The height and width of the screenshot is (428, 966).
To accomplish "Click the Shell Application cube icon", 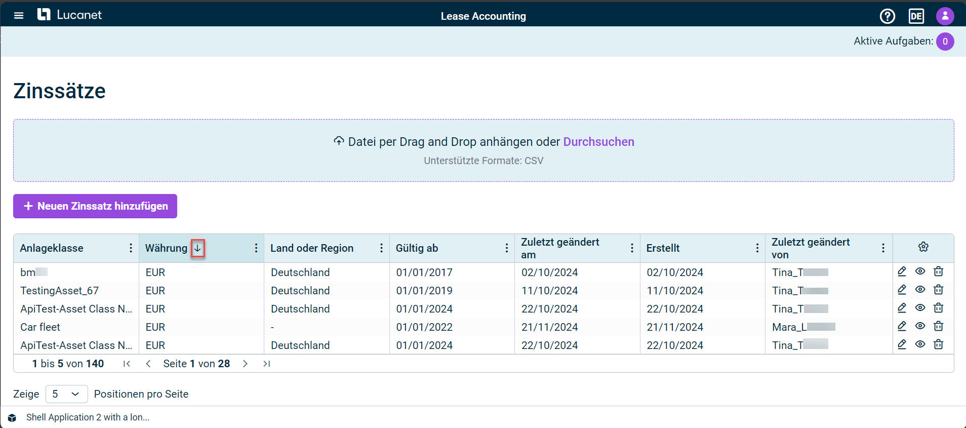I will pos(12,418).
